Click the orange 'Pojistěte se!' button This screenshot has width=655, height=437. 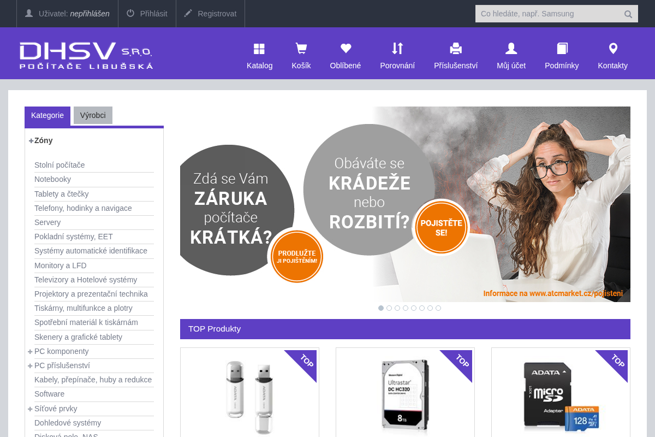(441, 228)
